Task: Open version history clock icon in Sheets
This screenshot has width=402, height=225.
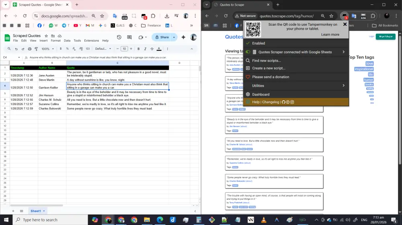Action: pos(119,37)
